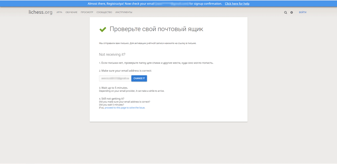The height and width of the screenshot is (164, 337).
Task: Open the ИГРА menu
Action: [x=59, y=13]
